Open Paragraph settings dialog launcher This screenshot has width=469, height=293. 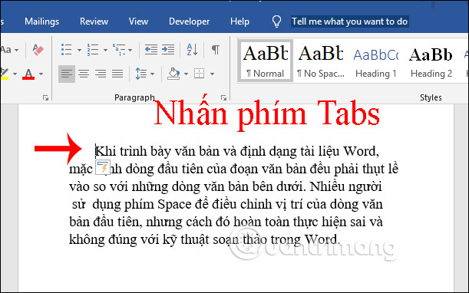[x=223, y=97]
